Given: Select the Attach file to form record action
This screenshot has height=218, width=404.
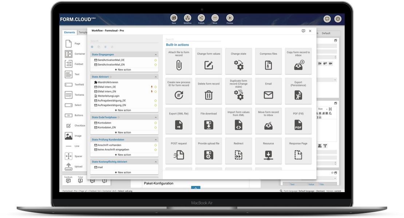Looking at the screenshot, I should [x=179, y=61].
